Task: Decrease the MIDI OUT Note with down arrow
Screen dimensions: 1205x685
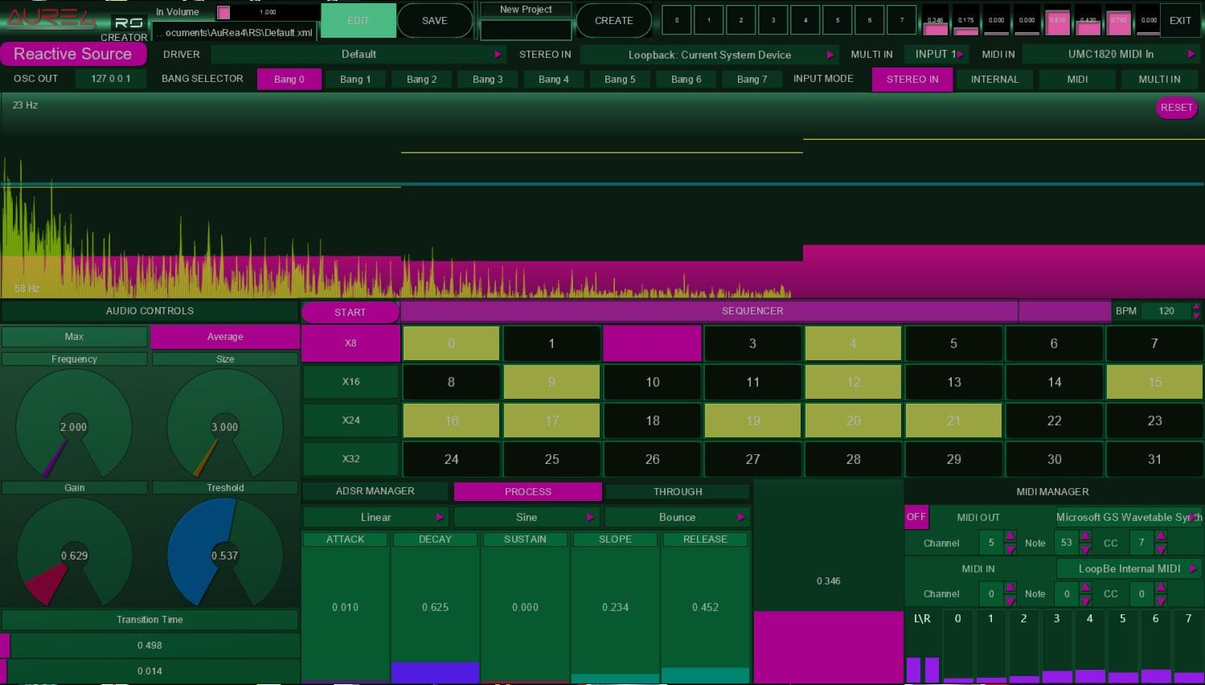Action: (x=1085, y=549)
